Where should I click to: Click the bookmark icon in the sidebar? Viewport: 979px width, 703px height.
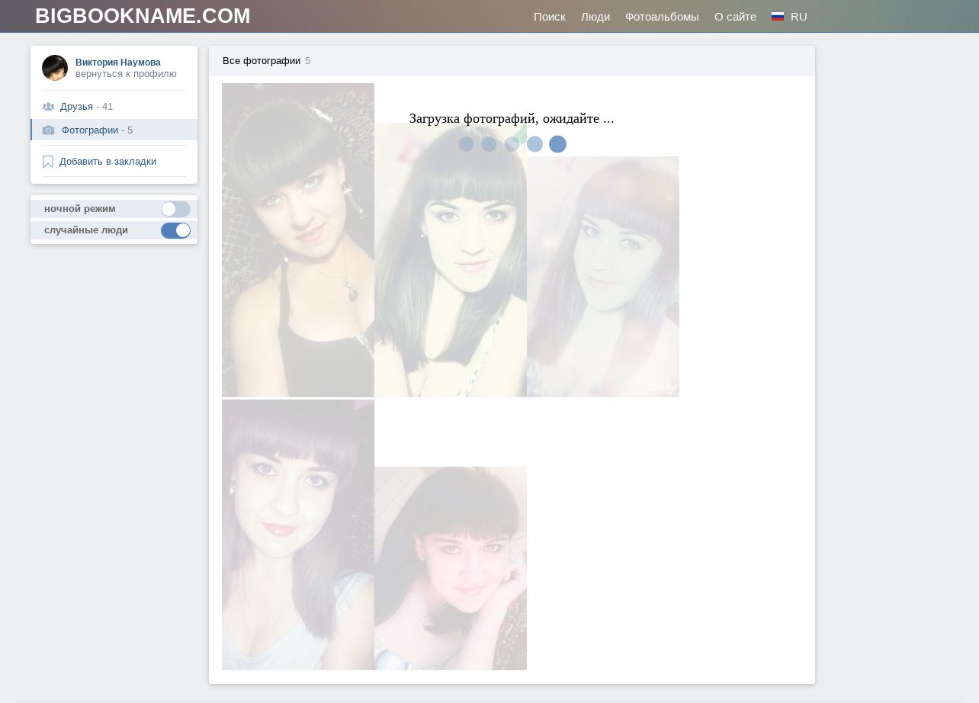[x=48, y=162]
